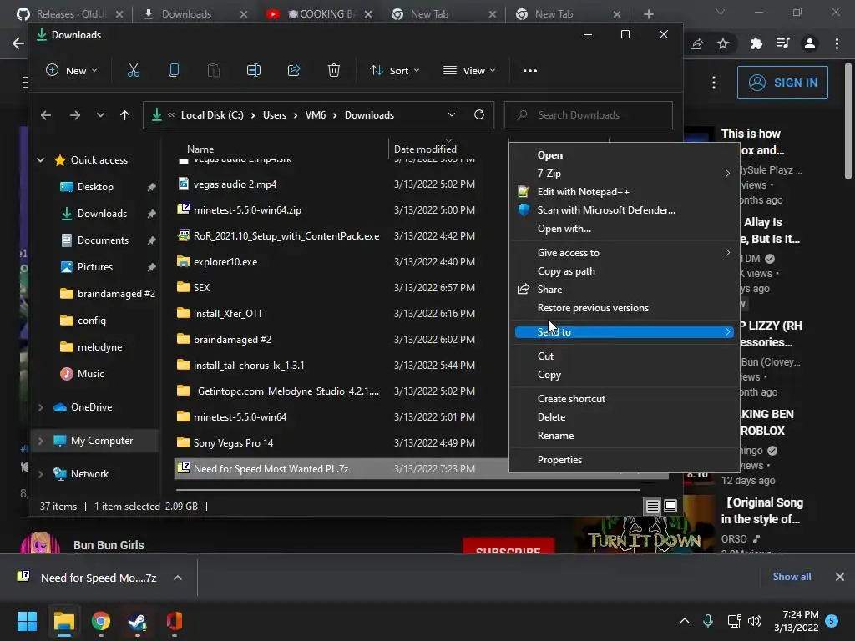The width and height of the screenshot is (855, 641).
Task: Click Users in address breadcrumb
Action: [x=274, y=115]
